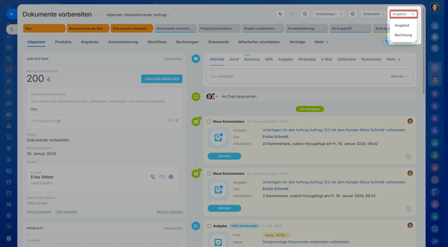
Task: Expand Mehr in activity tab row
Action: (393, 59)
